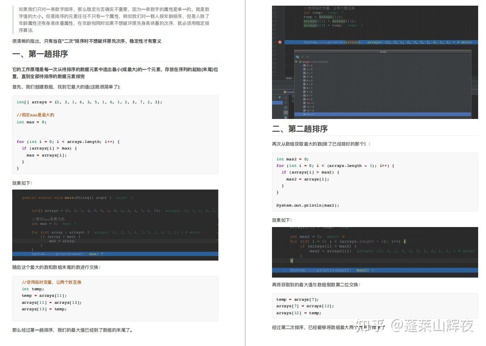Click the 'arrays = {int[14]}' root tree row

[x=382, y=61]
